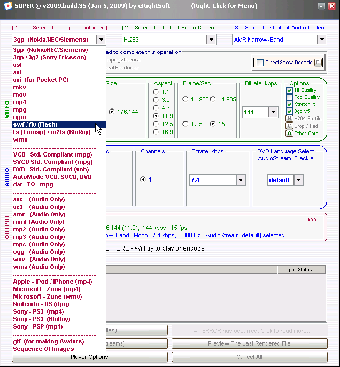Select 15 frames per second
This screenshot has width=340, height=367.
[213, 123]
